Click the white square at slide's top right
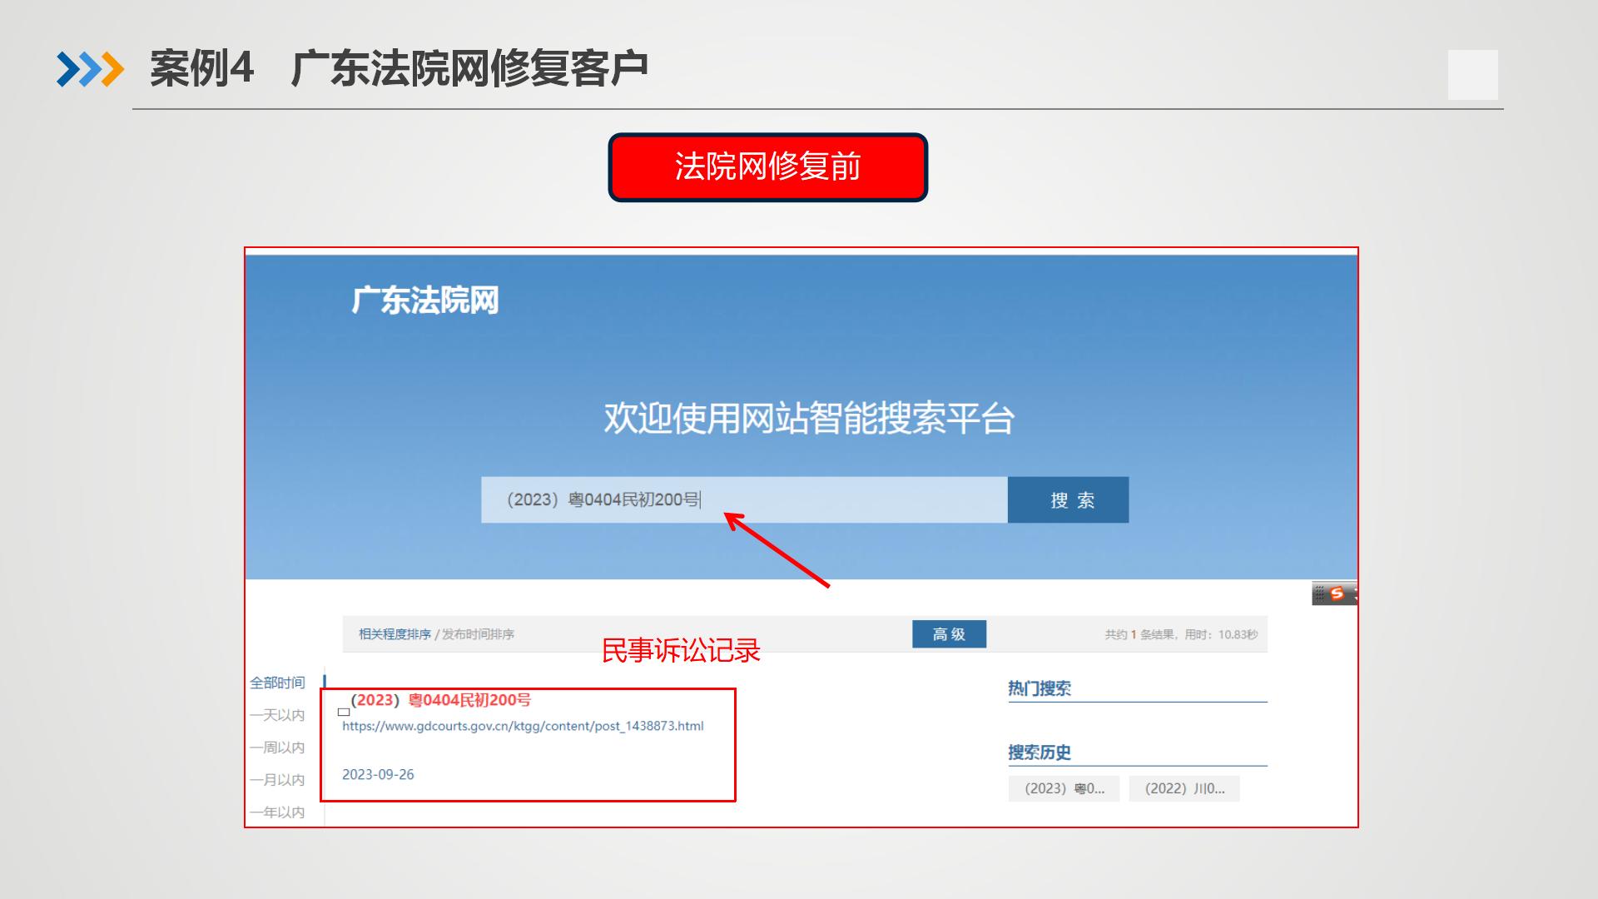This screenshot has height=899, width=1598. [1472, 75]
